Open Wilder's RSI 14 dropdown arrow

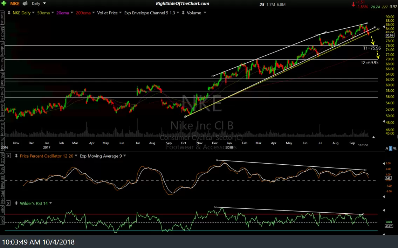50,203
